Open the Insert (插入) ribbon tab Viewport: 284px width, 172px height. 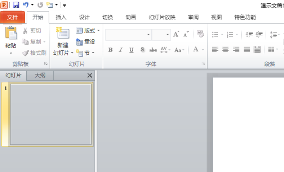(61, 17)
